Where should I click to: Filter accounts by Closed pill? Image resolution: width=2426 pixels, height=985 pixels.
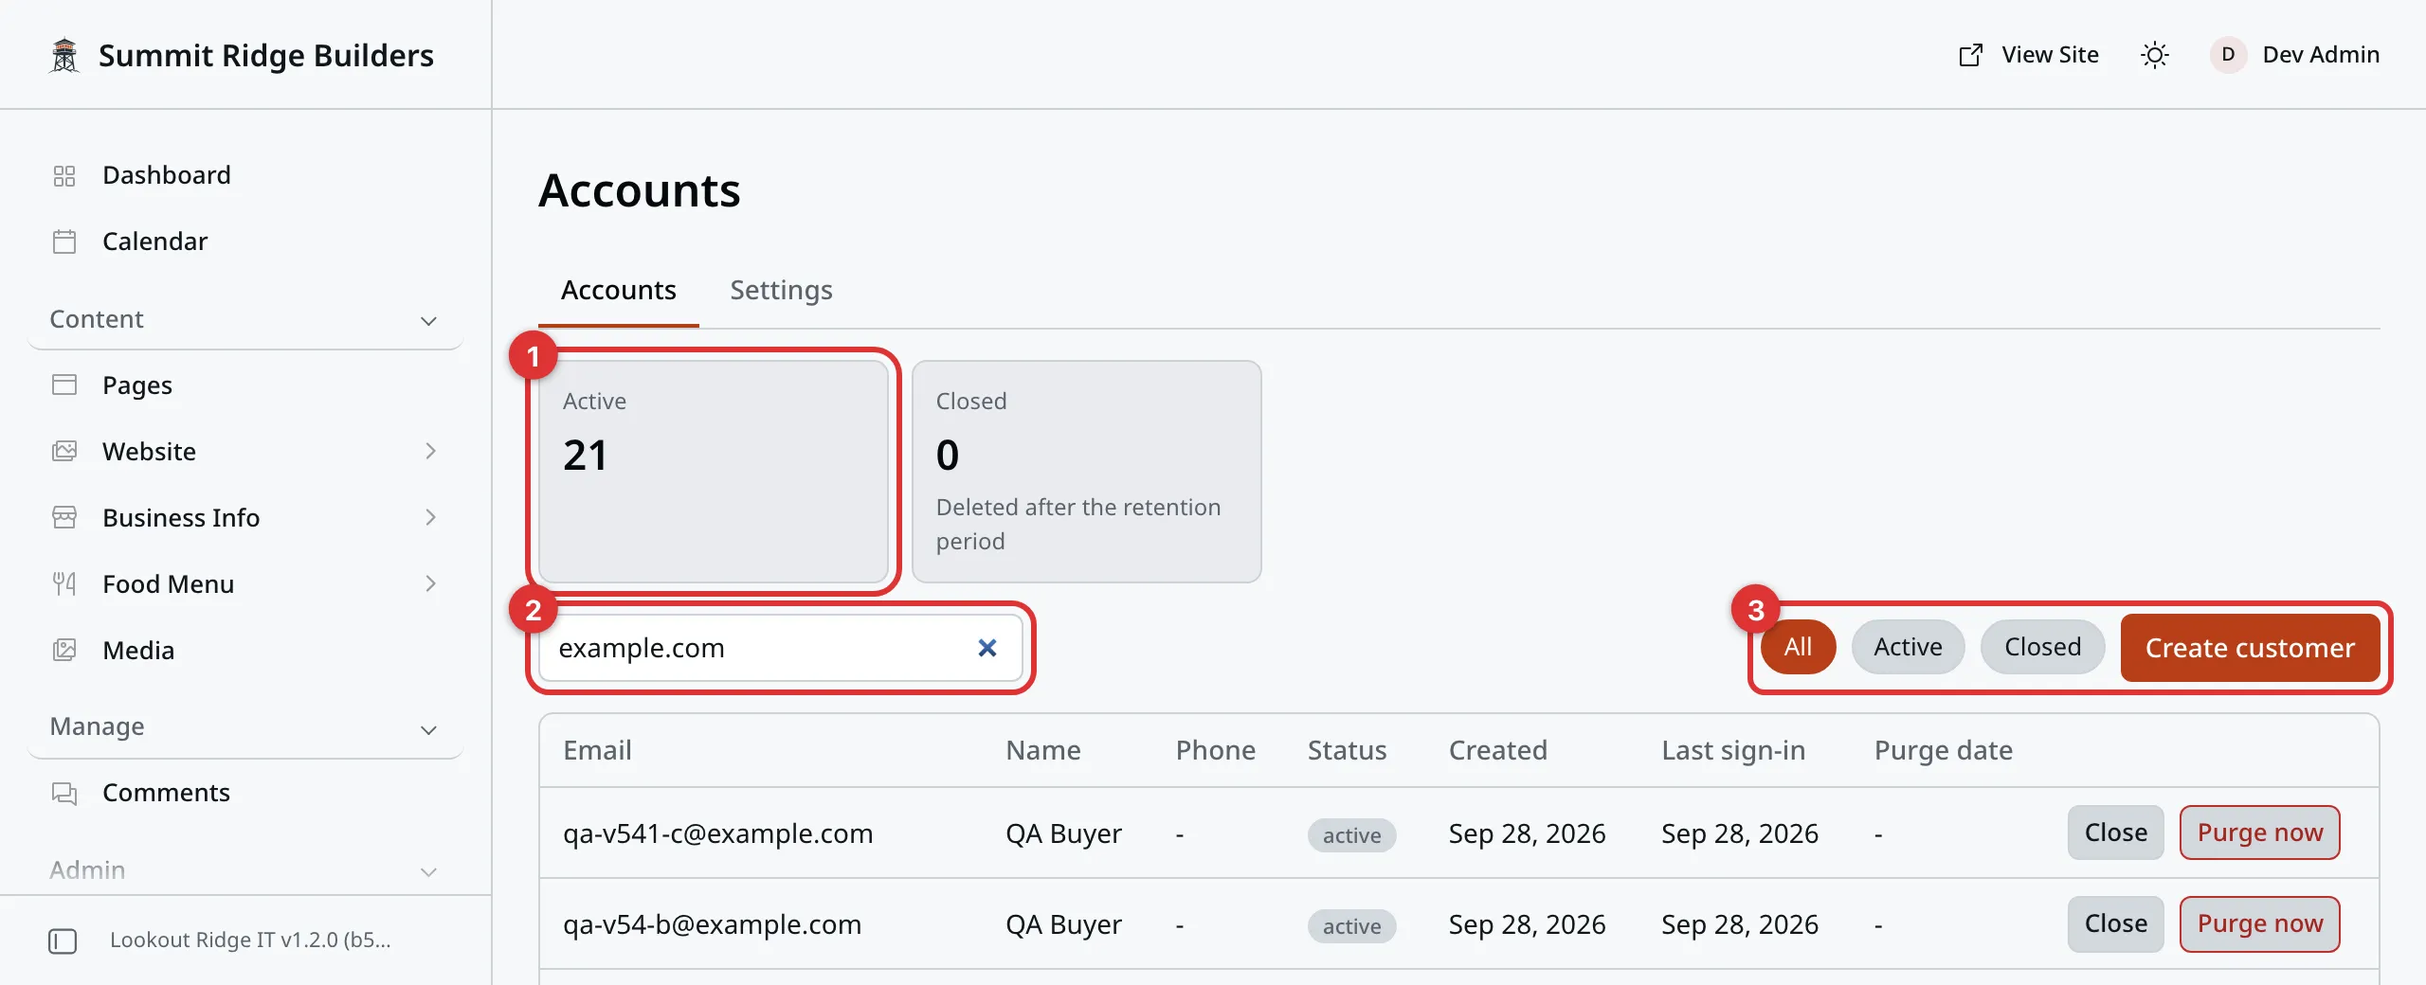point(2042,648)
